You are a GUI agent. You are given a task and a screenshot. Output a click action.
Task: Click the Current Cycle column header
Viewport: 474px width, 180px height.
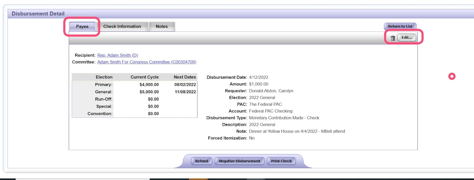pos(144,77)
